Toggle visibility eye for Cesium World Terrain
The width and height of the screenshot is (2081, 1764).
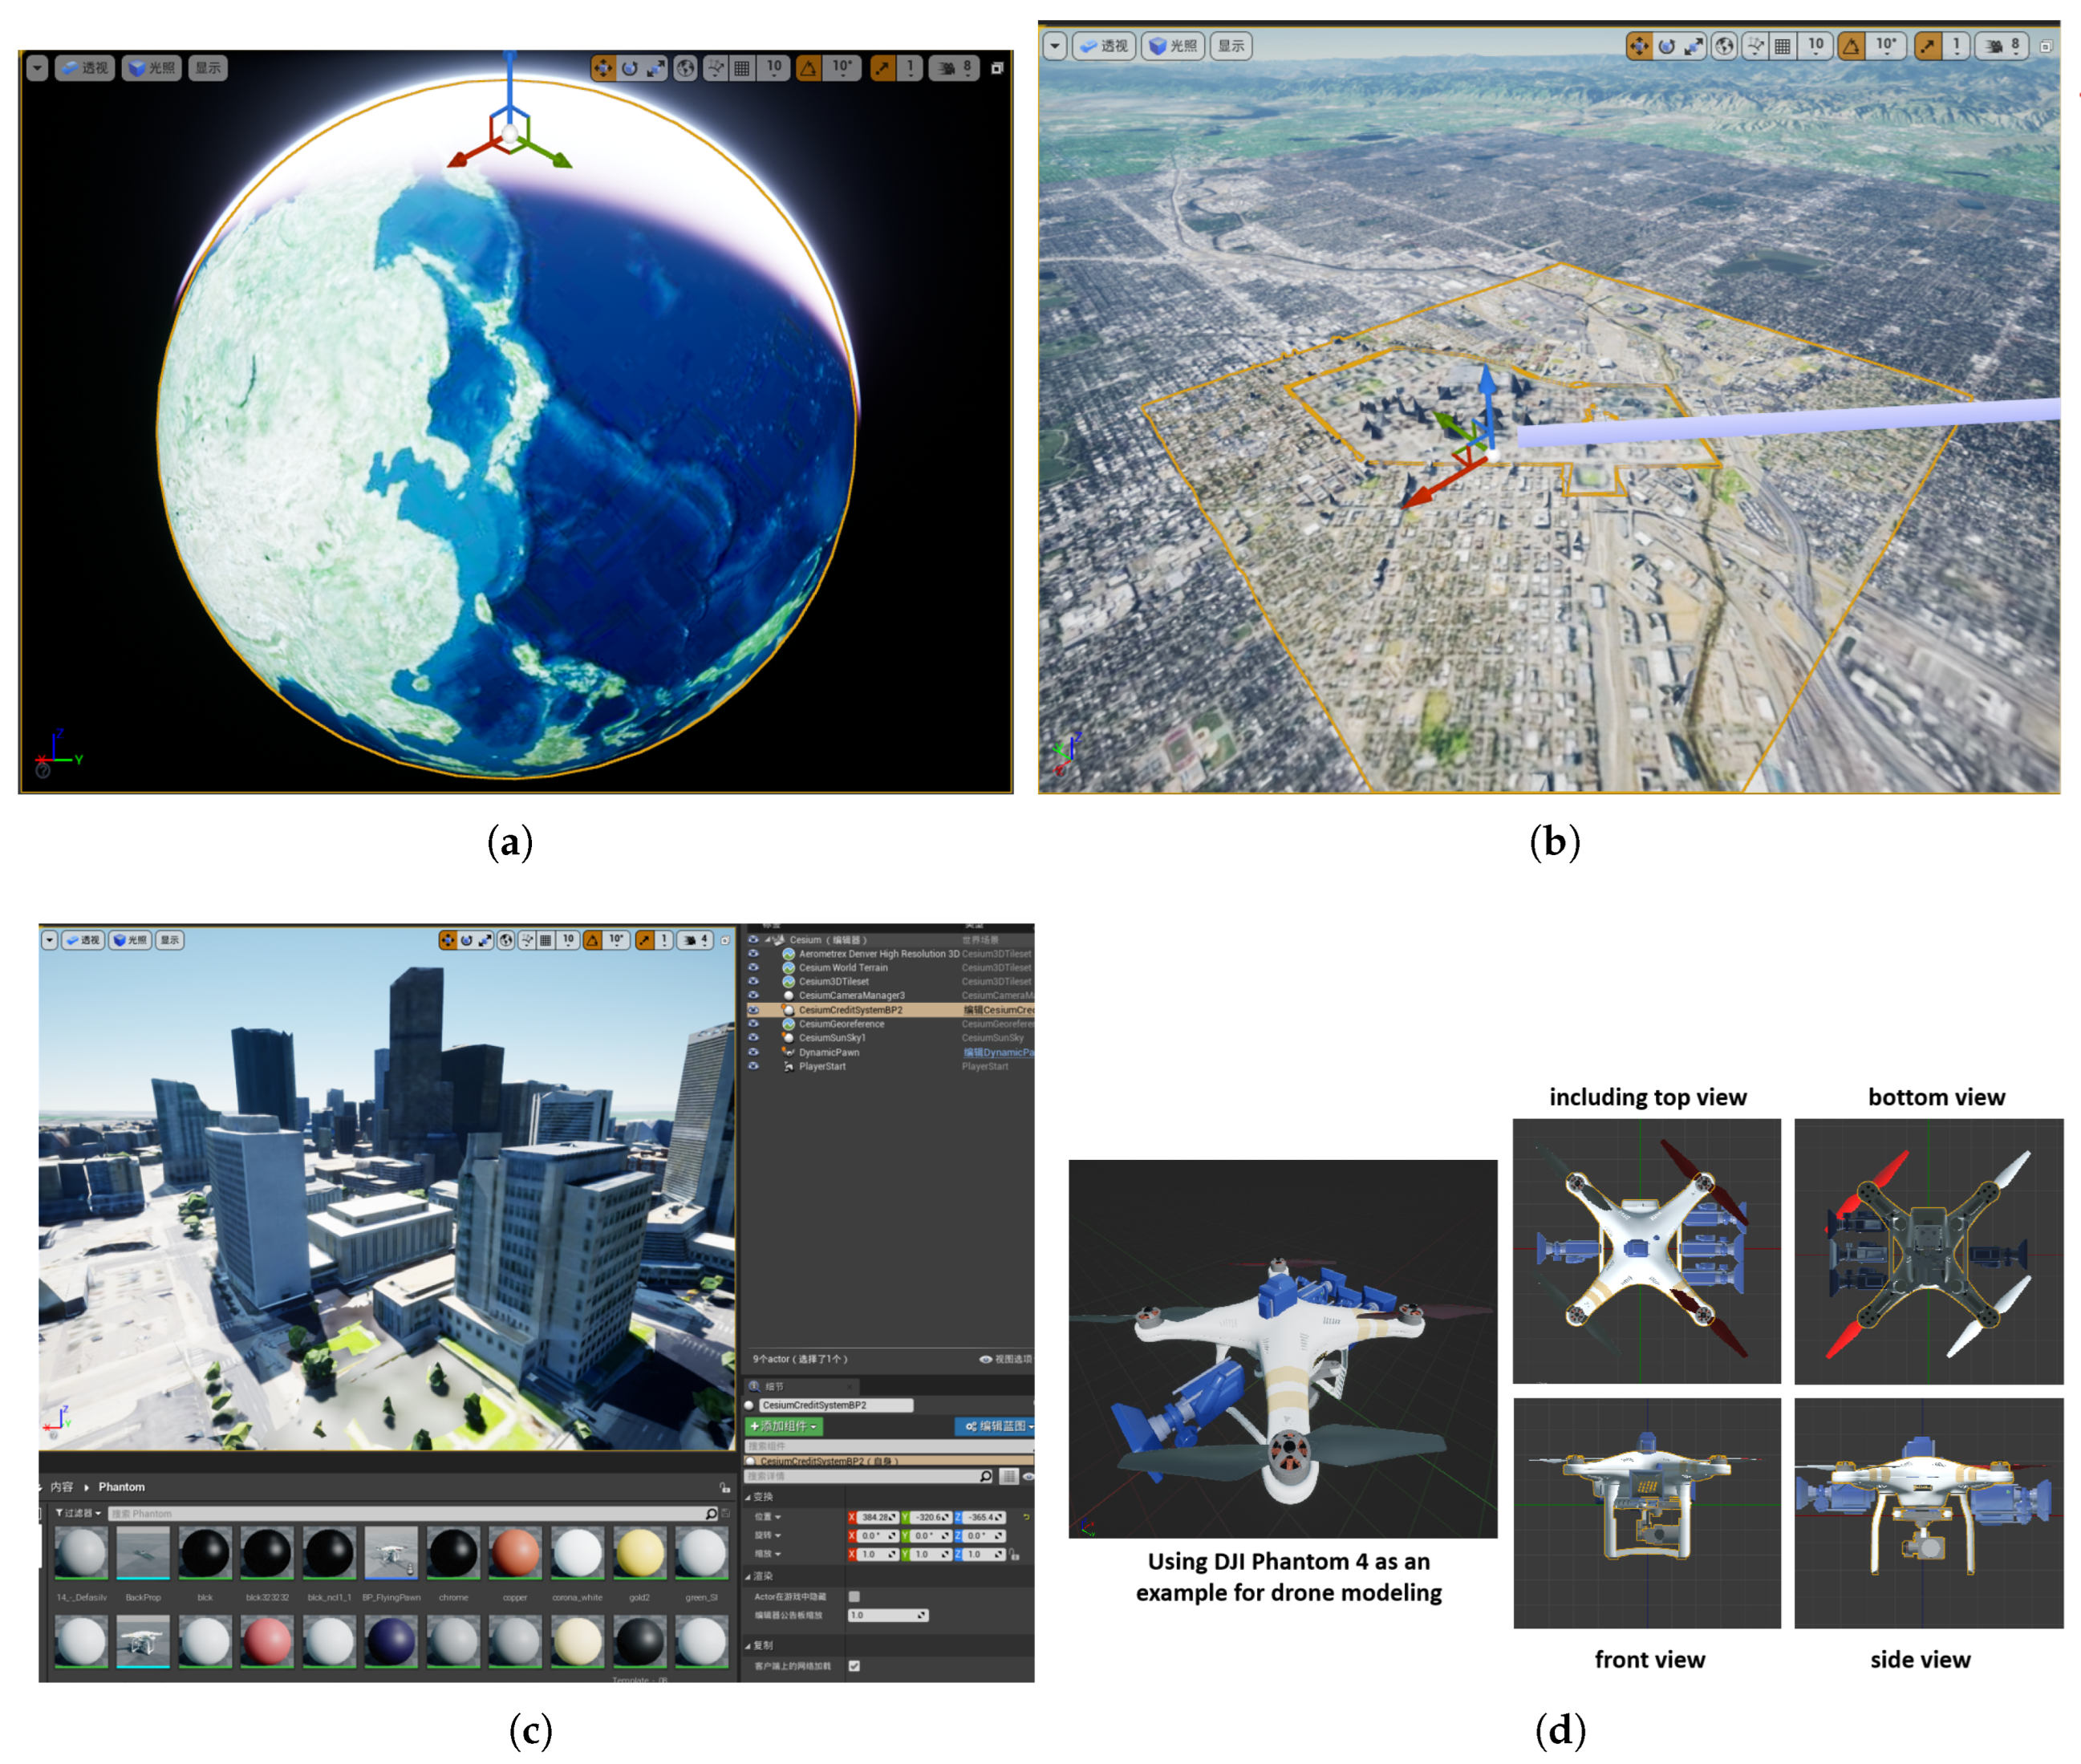(755, 968)
